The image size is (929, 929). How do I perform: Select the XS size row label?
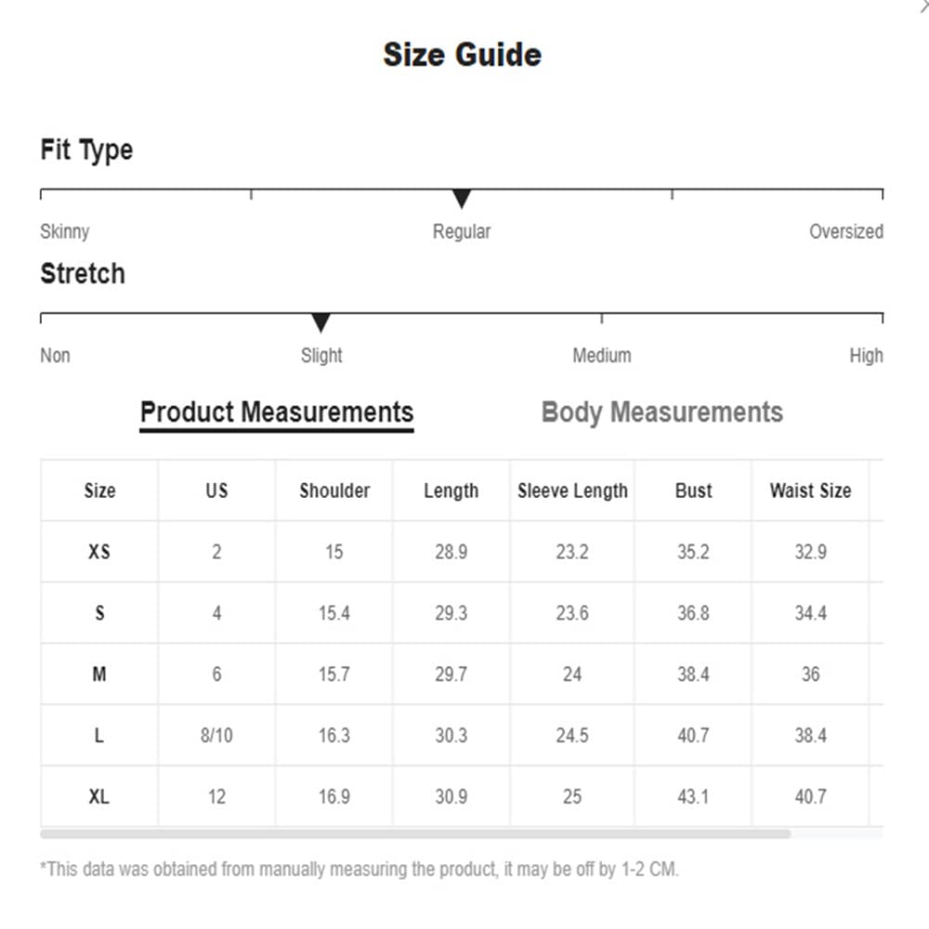tap(99, 552)
